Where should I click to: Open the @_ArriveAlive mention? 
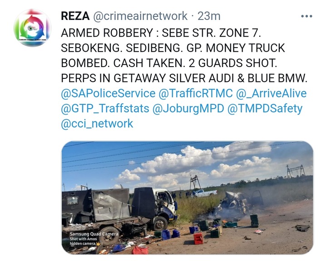pos(271,93)
